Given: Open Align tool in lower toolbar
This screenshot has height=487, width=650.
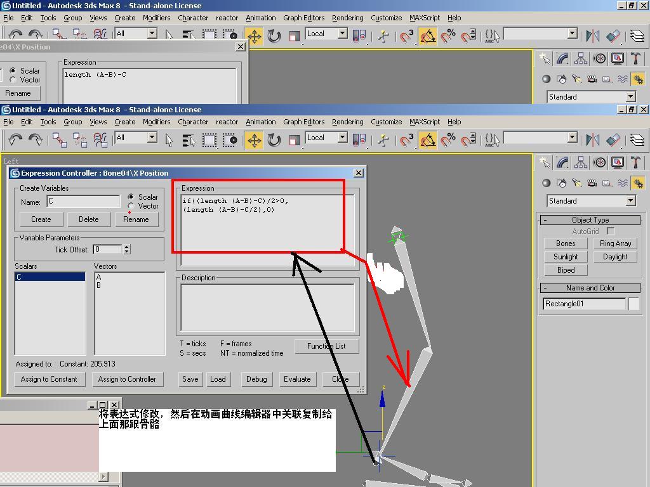Looking at the screenshot, I should click(613, 140).
